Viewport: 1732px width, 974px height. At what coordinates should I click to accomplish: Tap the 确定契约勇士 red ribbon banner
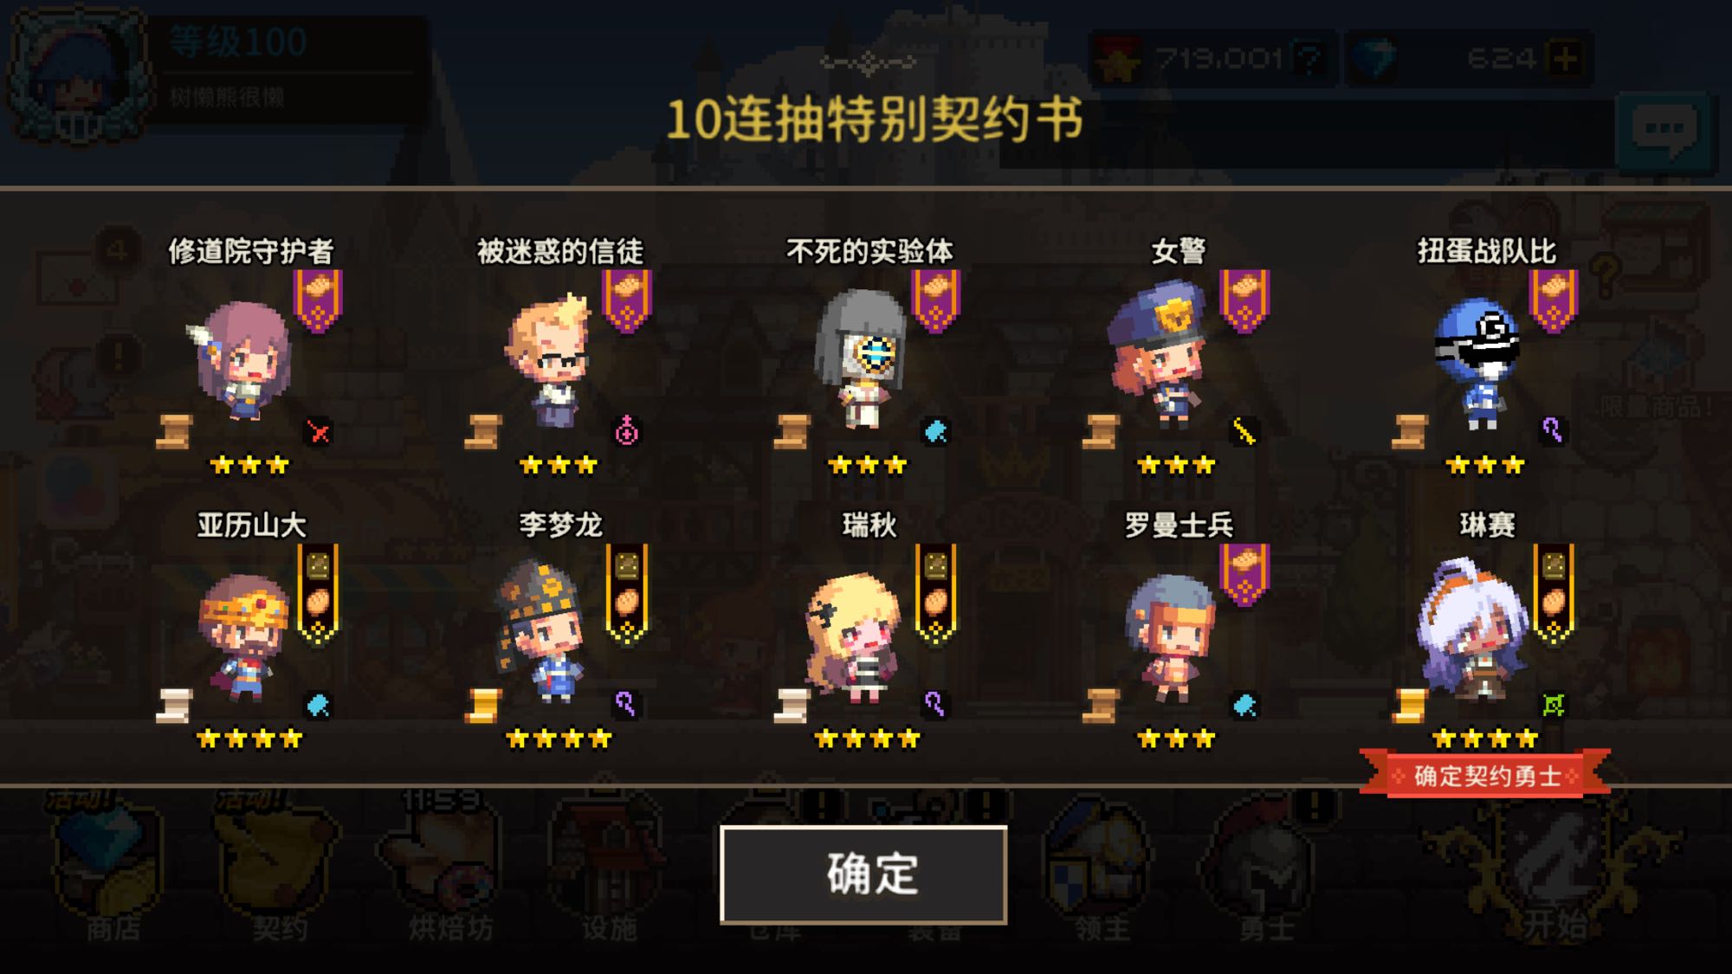coord(1485,775)
